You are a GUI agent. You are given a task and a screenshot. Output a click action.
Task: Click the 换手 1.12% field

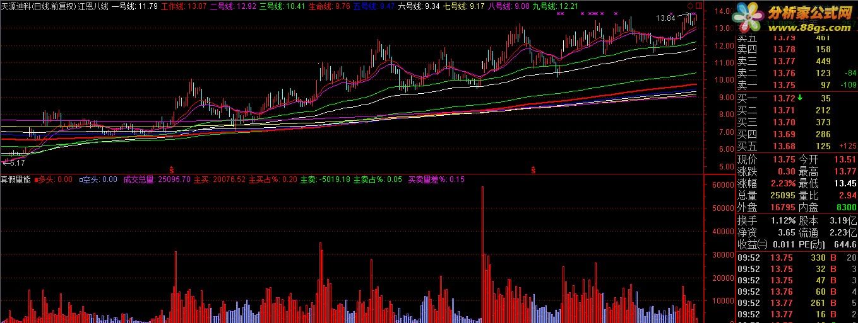pos(765,221)
